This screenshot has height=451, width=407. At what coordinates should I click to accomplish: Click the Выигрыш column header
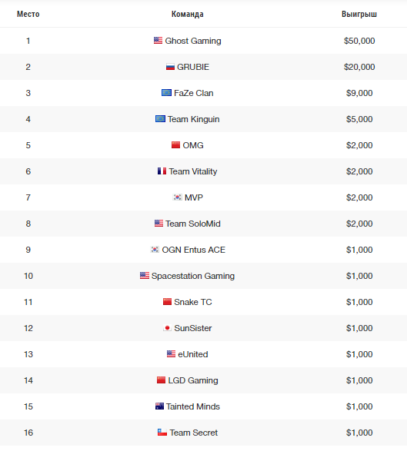(359, 14)
